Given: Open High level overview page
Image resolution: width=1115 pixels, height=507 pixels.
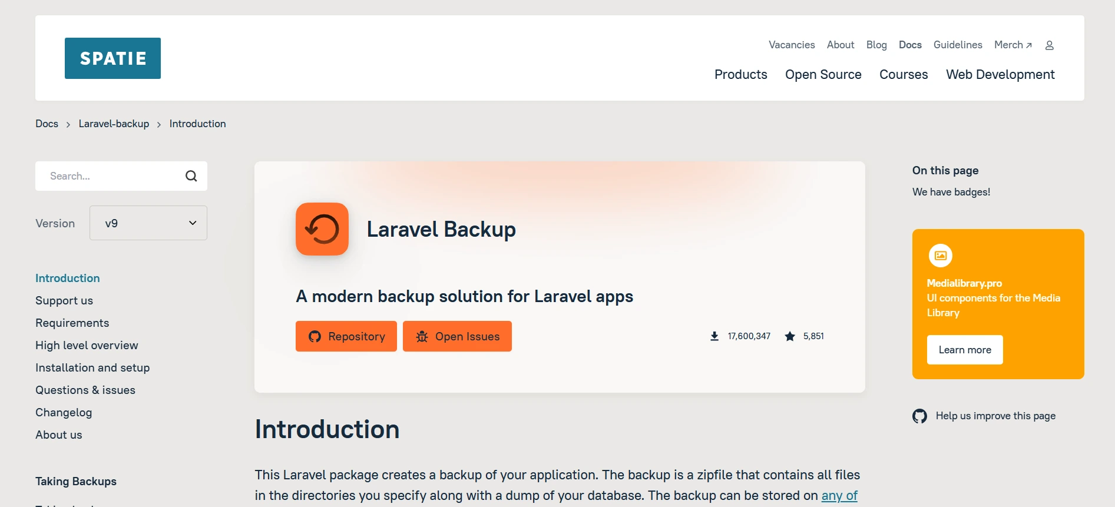Looking at the screenshot, I should point(87,345).
